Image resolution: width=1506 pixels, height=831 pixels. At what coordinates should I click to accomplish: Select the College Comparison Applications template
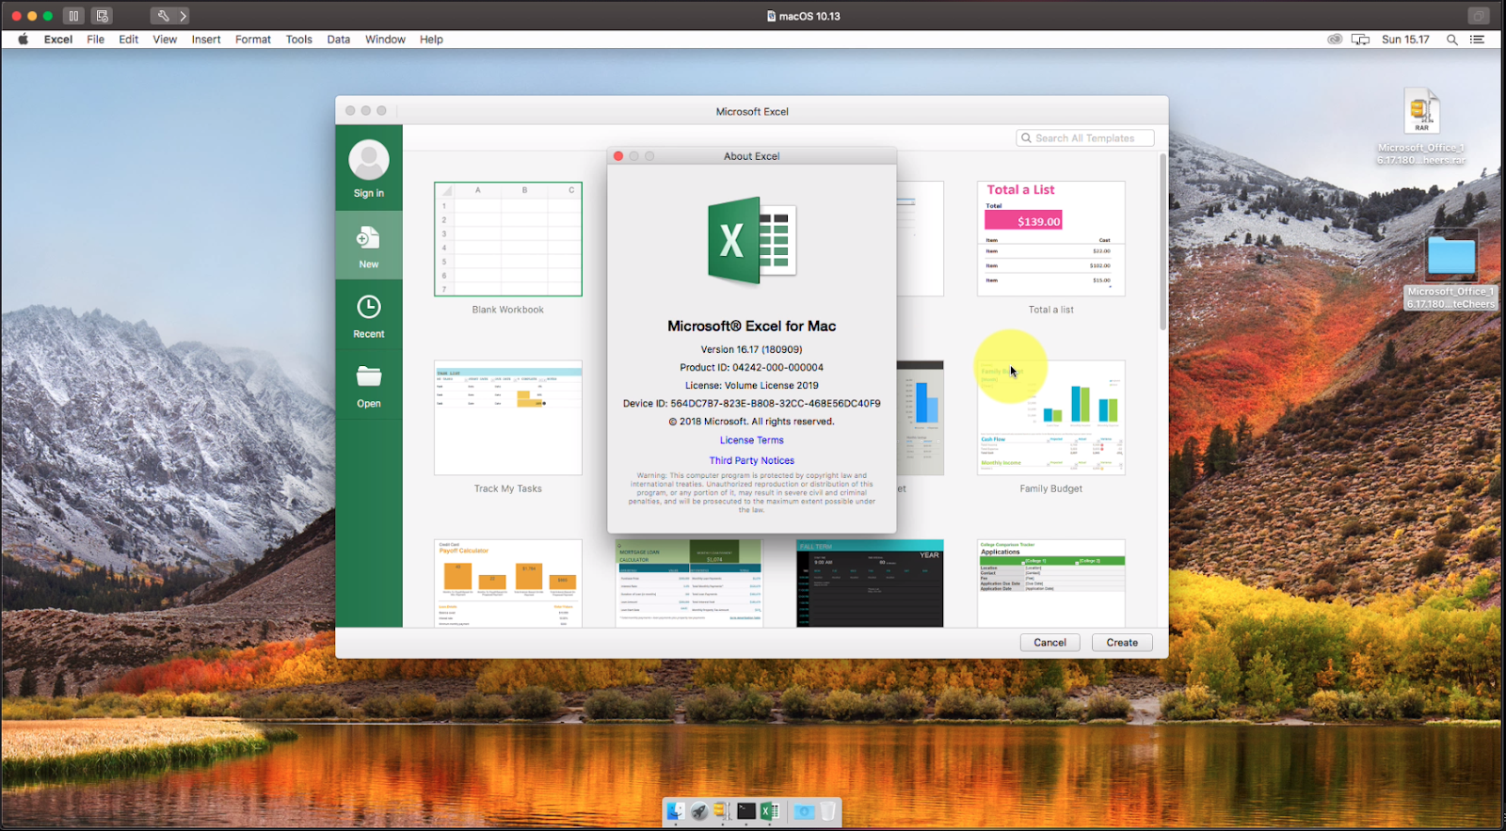coord(1051,583)
